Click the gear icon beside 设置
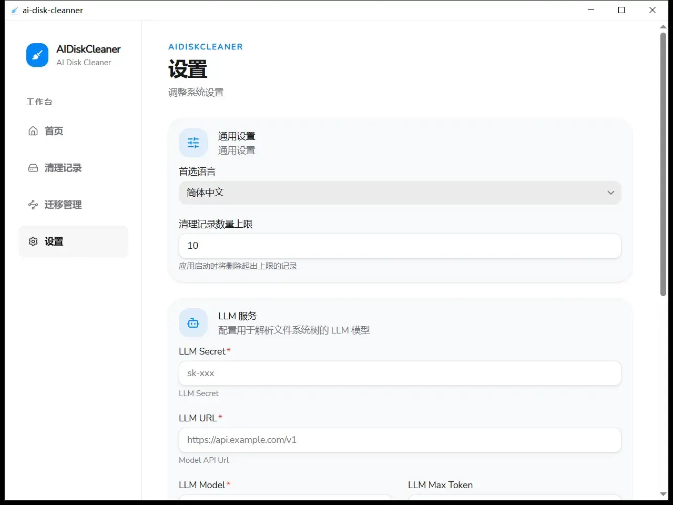The height and width of the screenshot is (505, 673). pos(33,241)
